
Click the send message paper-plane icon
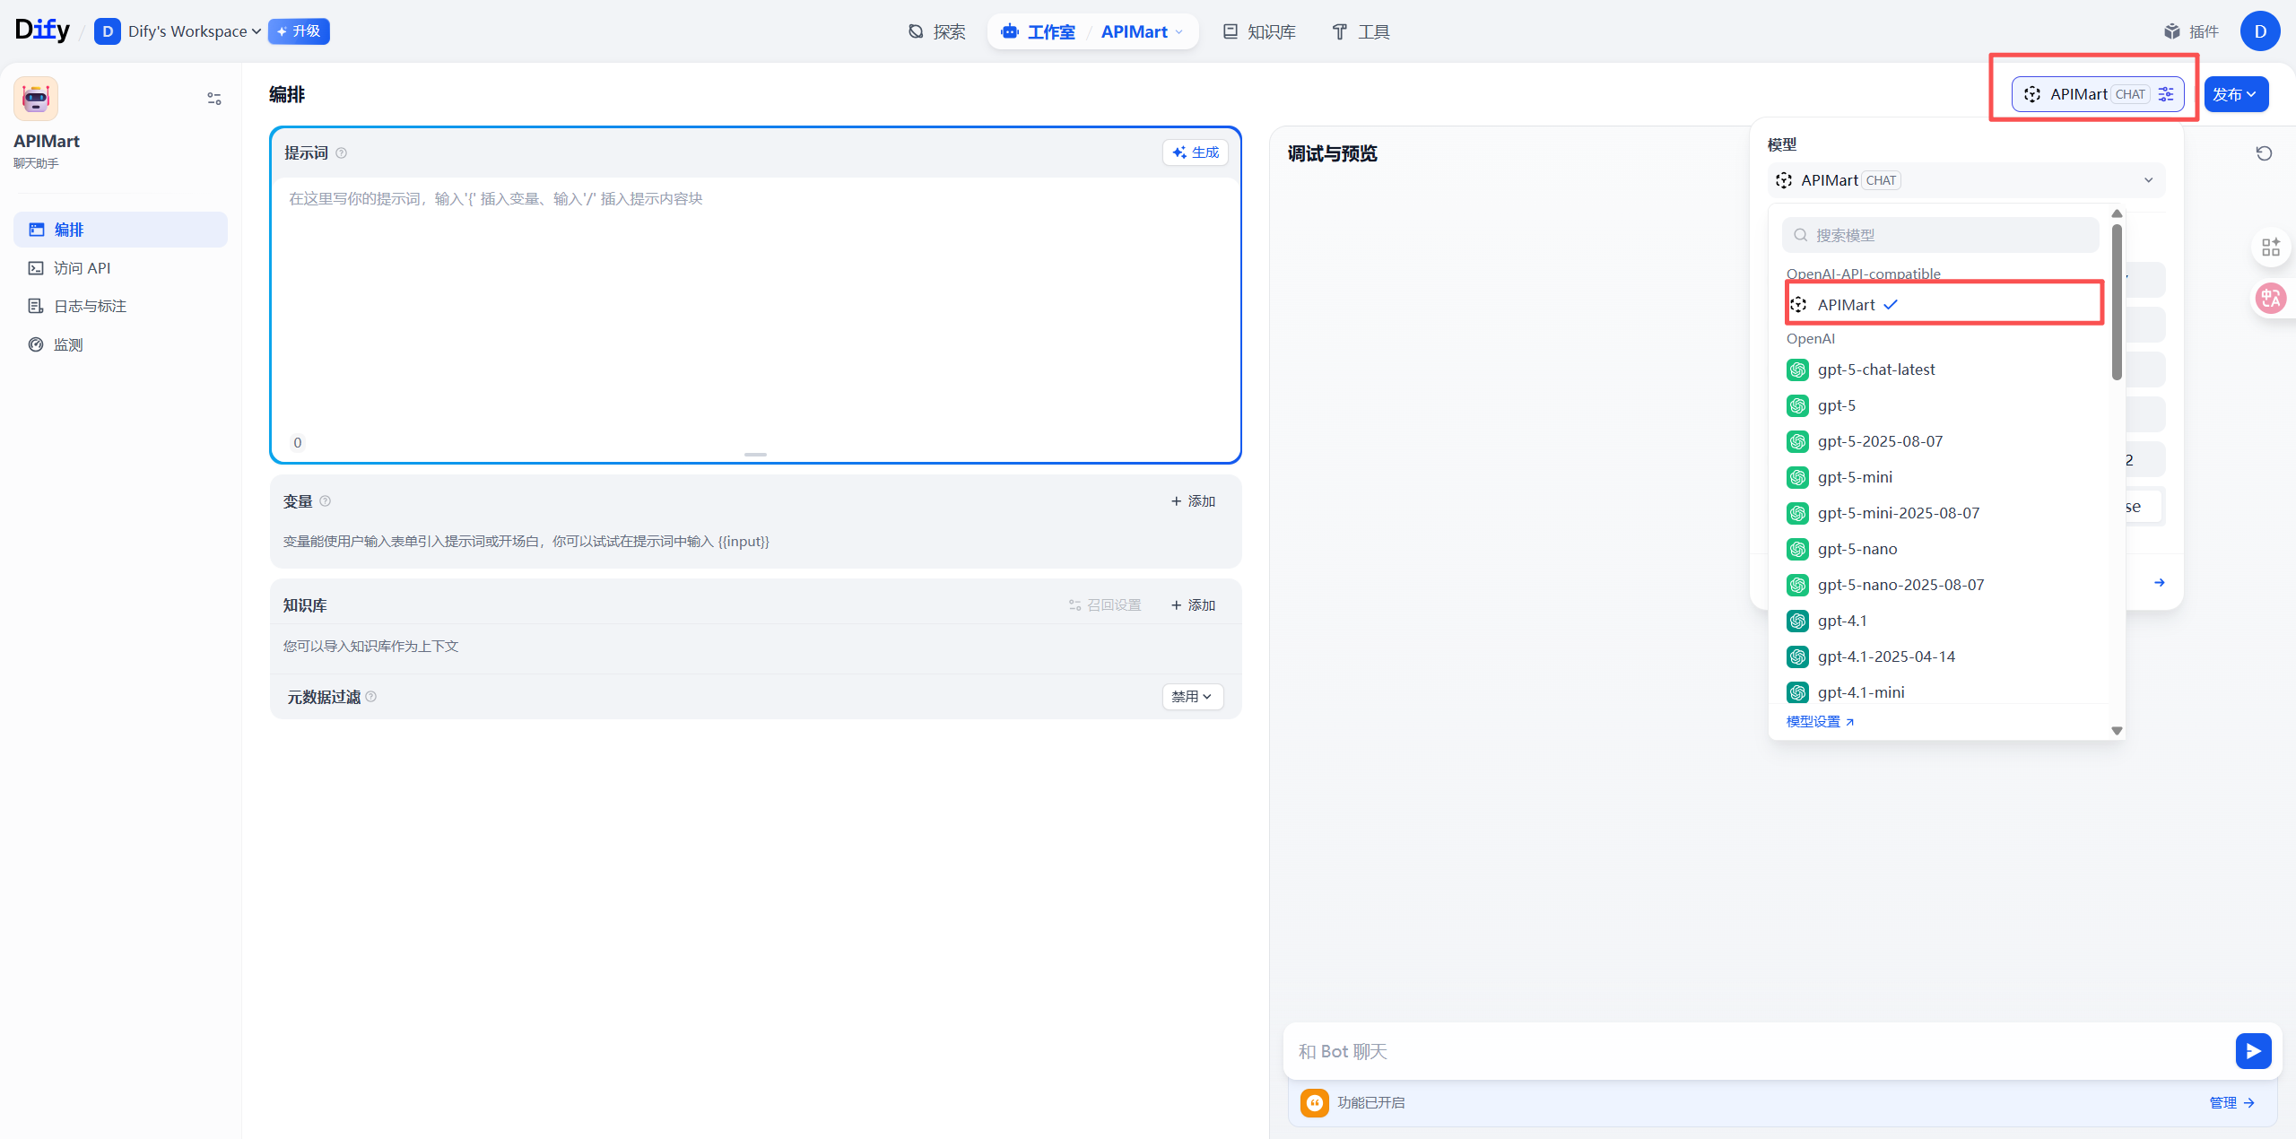click(x=2254, y=1051)
